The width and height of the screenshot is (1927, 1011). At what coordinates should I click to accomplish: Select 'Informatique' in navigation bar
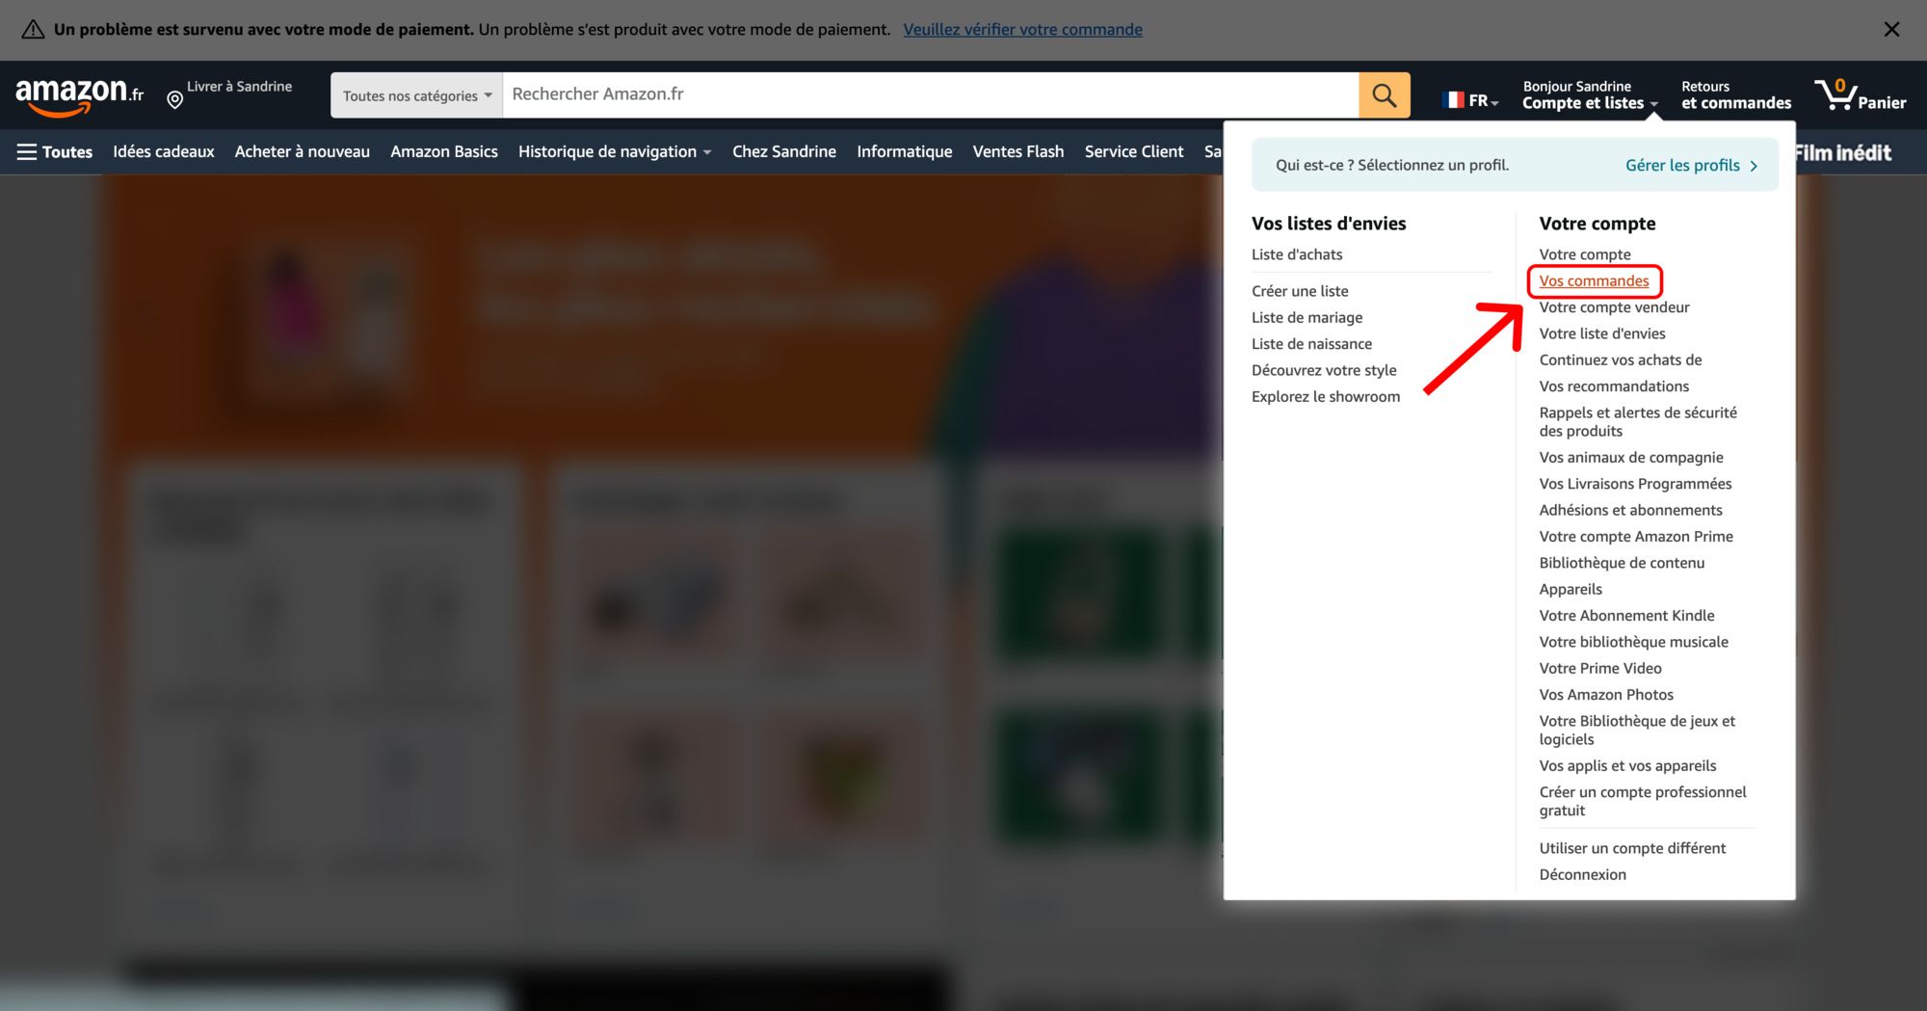[x=905, y=152]
